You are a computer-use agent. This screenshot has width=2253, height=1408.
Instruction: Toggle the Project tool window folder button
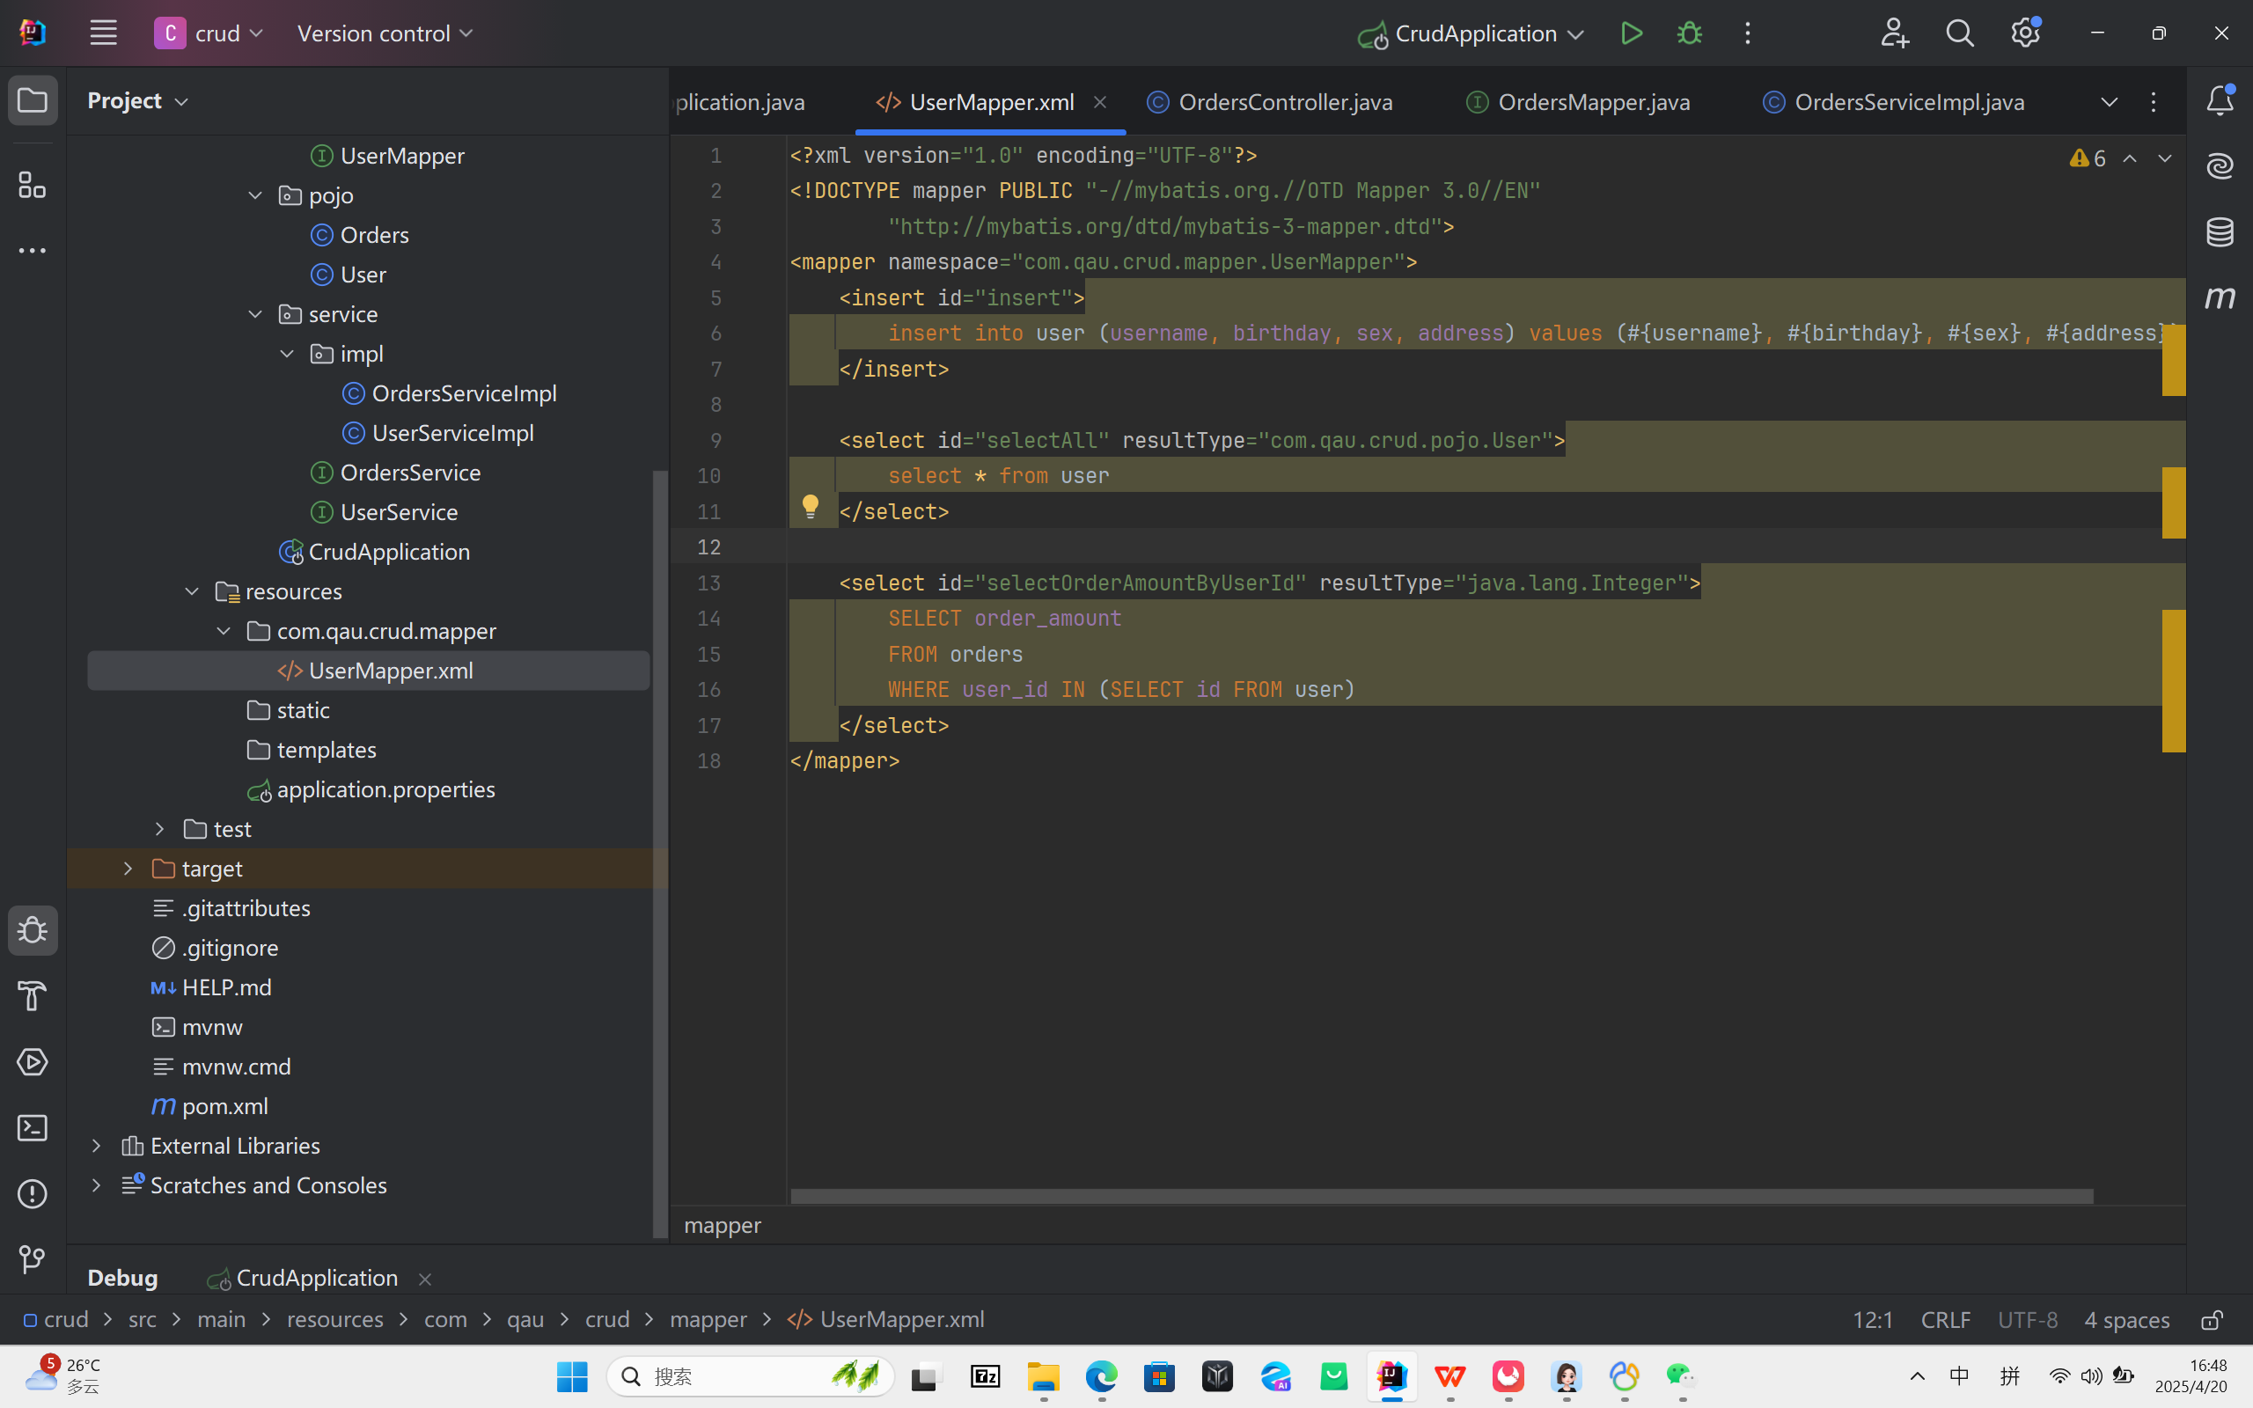point(33,99)
